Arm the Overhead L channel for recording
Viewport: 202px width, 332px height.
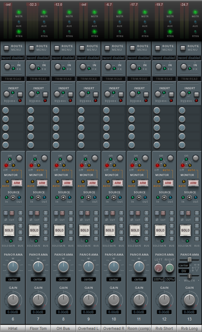(92, 183)
